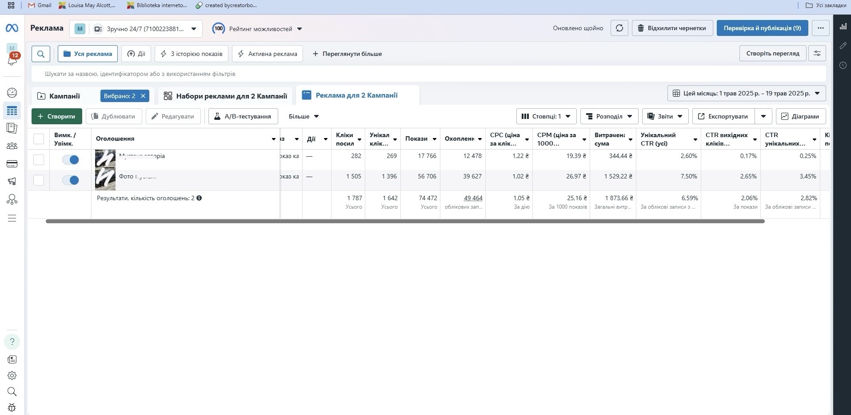Tick checkbox of ad with 282 clicks
Image resolution: width=851 pixels, height=415 pixels.
tap(39, 160)
